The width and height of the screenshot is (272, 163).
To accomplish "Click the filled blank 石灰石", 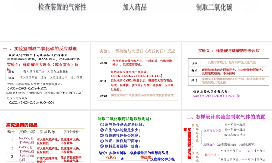I will click(111, 157).
